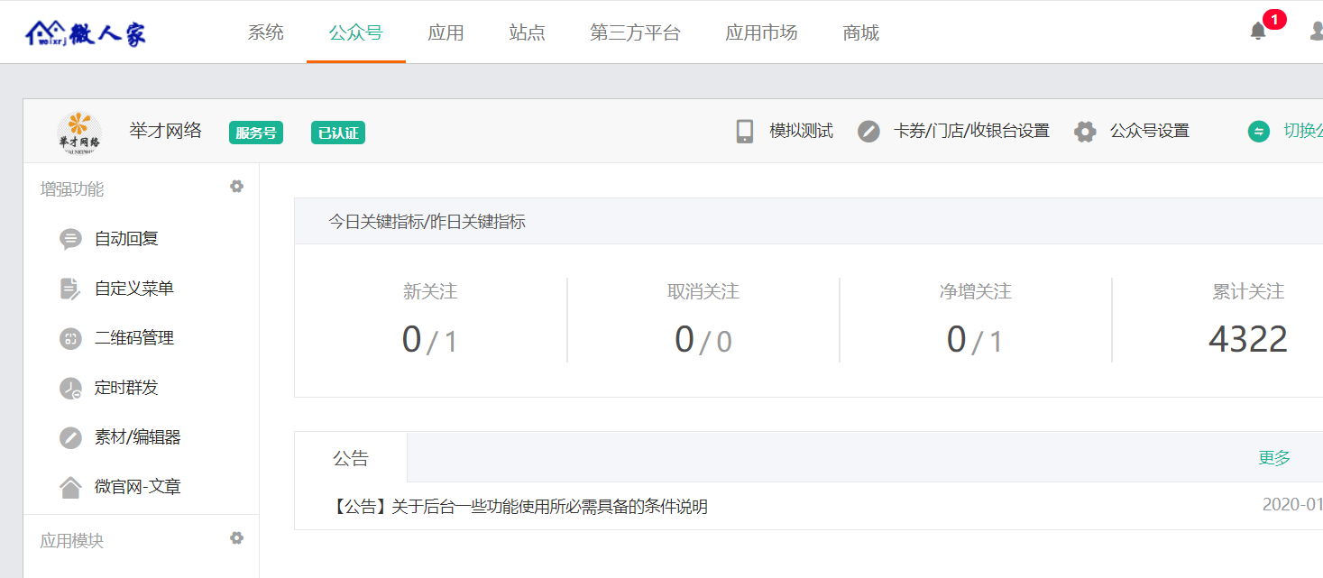Open the 应用模块 section settings gear
Screen dimensions: 1323x578
tap(236, 538)
